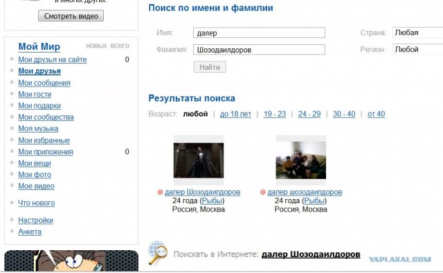
Task: Open Мои приложения
Action: [46, 152]
